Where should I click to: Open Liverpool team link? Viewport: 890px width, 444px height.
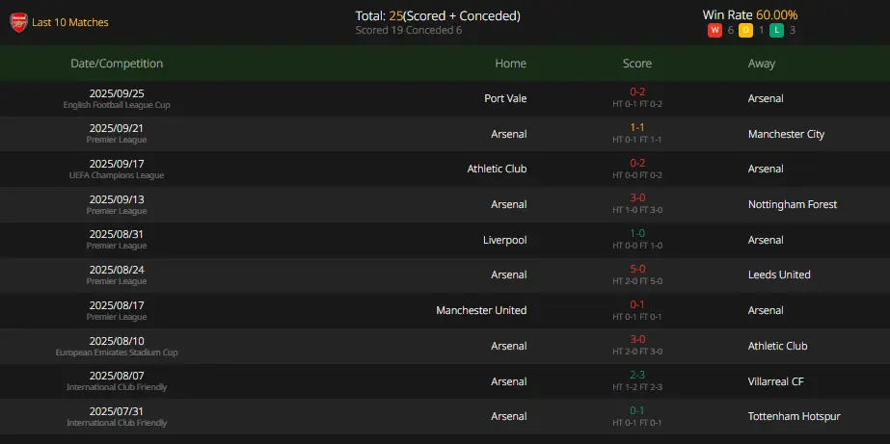pos(504,240)
